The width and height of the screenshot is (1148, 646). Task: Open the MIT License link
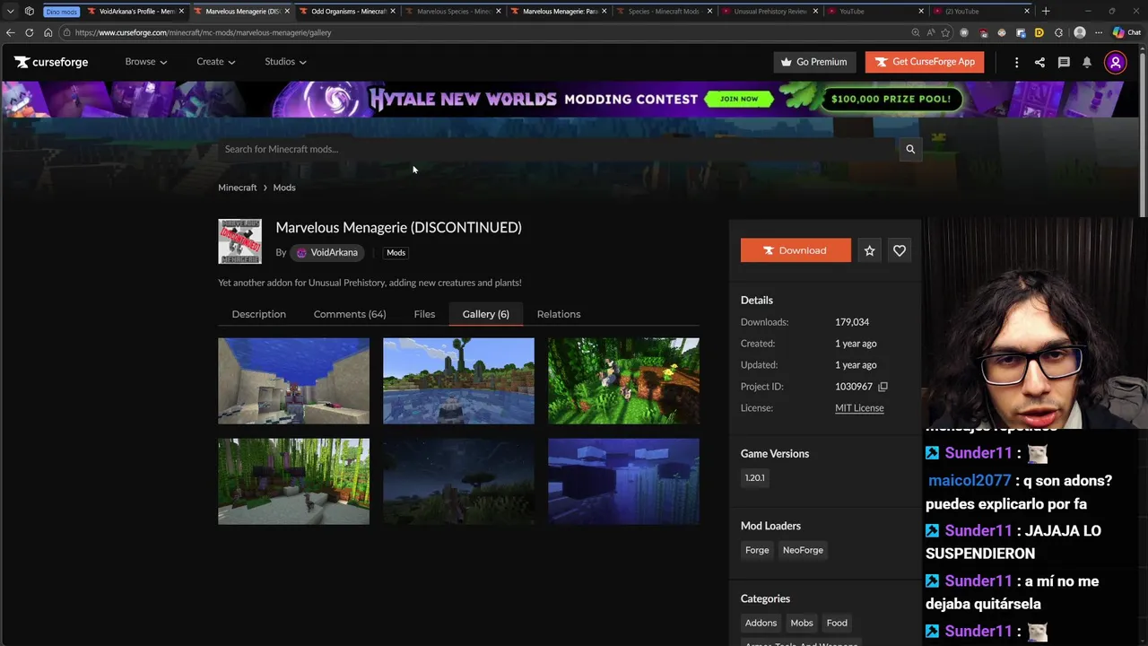click(x=859, y=408)
